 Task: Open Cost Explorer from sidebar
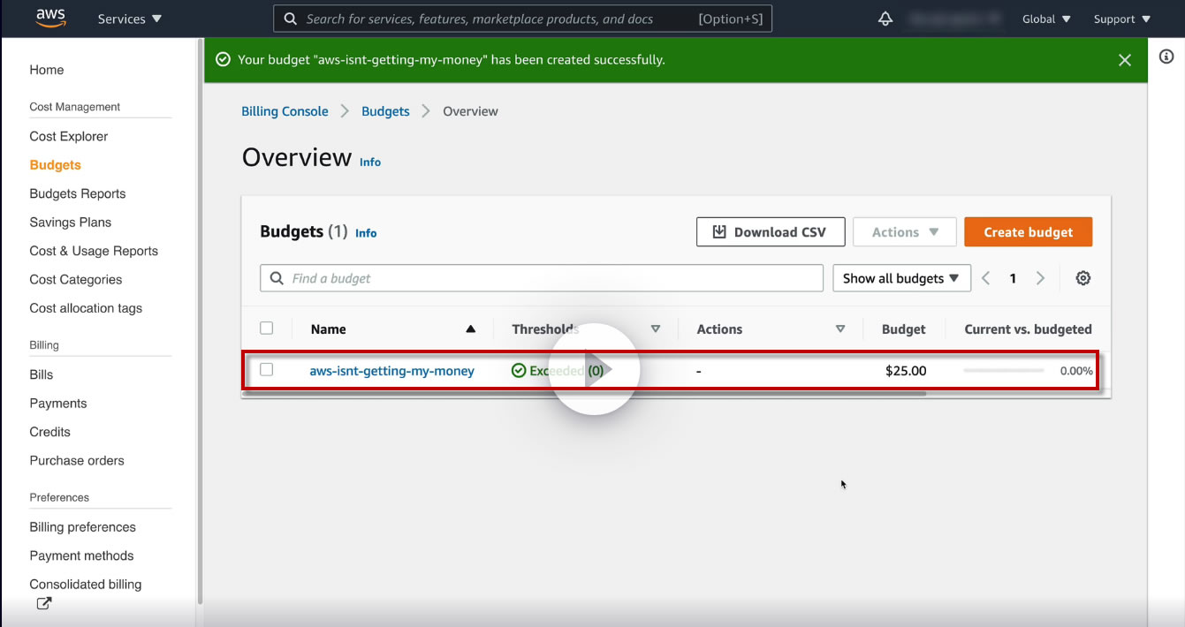point(69,136)
